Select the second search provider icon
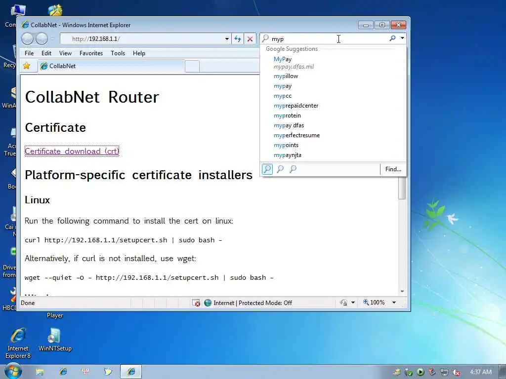This screenshot has width=506, height=379. point(280,169)
